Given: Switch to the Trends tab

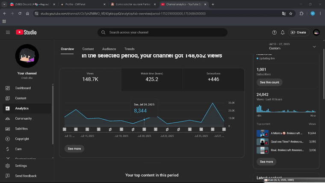Looking at the screenshot, I should coord(129,49).
